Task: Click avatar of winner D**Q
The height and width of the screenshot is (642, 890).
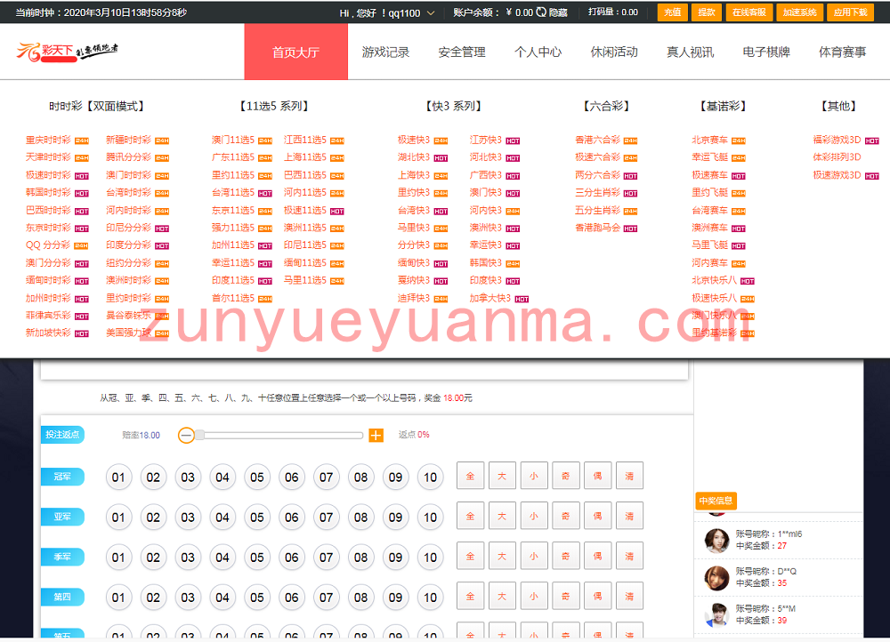Action: (716, 578)
